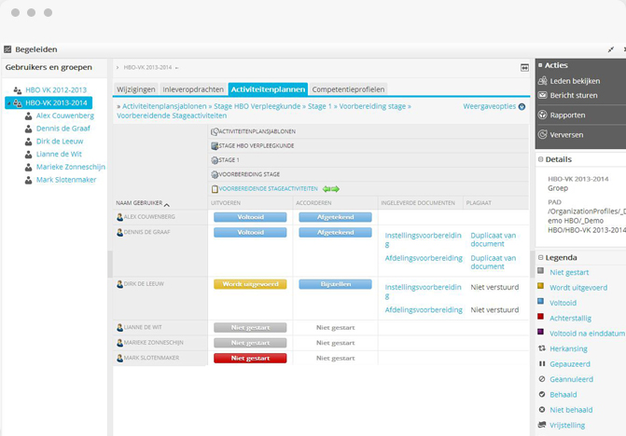Open Stage HBO Verpleegkunde breadcrumb link
The height and width of the screenshot is (436, 626).
coord(257,106)
